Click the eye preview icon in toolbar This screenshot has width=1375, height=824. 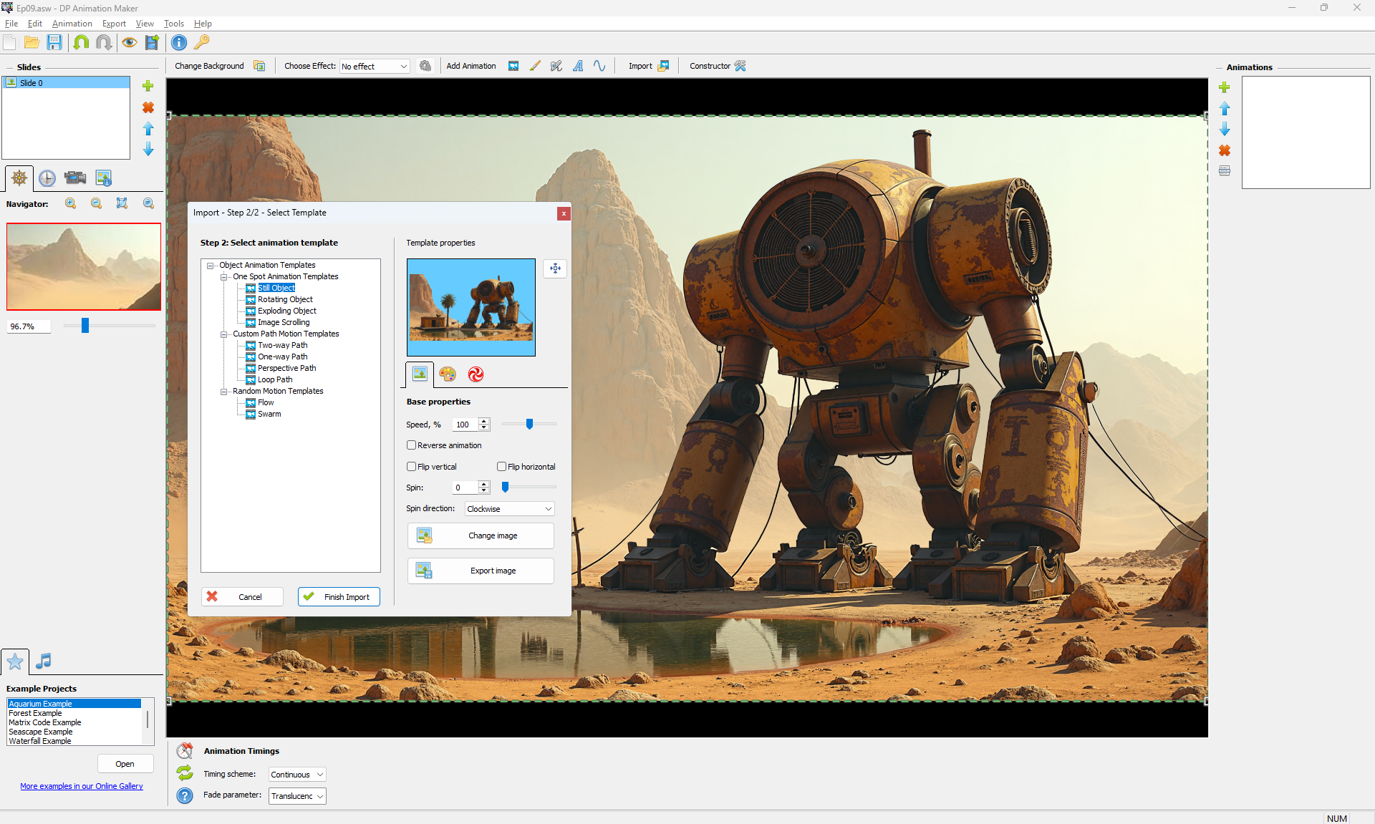(x=129, y=42)
